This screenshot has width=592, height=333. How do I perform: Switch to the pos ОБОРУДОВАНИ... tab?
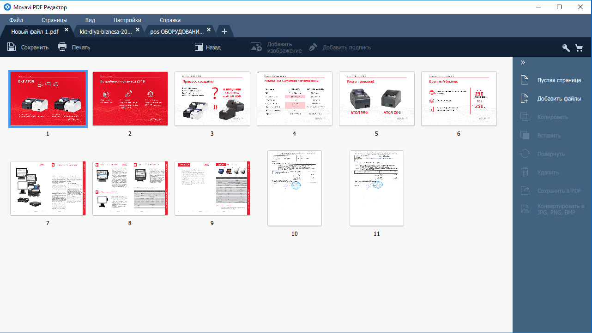click(176, 32)
